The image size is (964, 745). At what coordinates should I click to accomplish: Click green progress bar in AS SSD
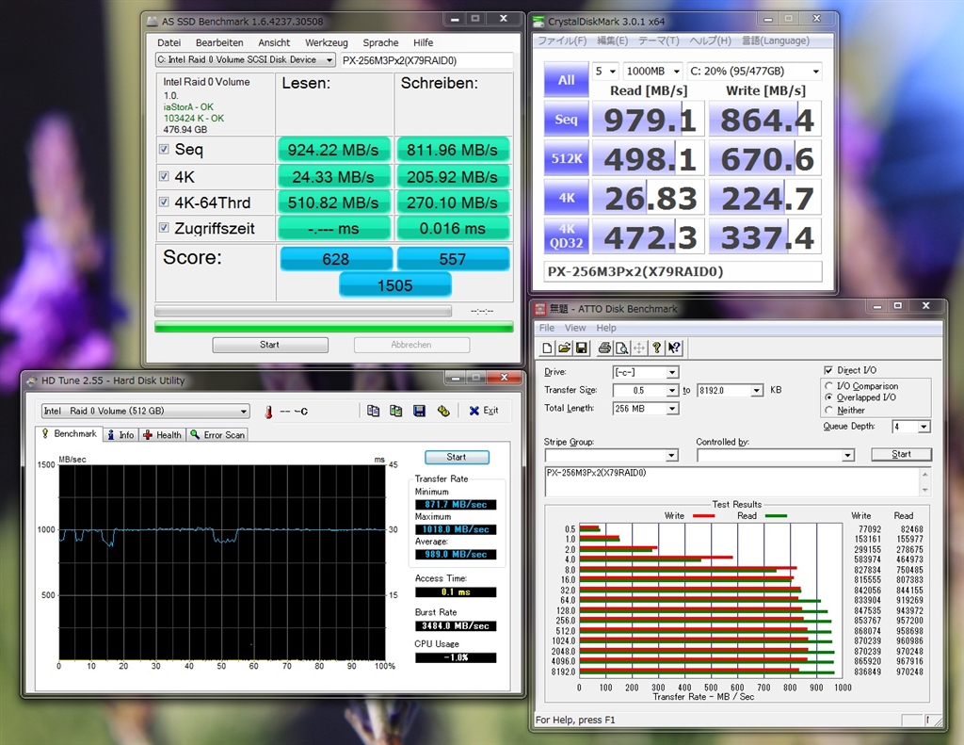334,327
